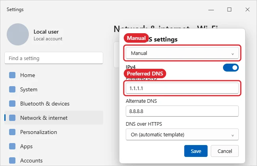Select Network & internet in sidebar
Image resolution: width=257 pixels, height=166 pixels.
tap(54, 118)
